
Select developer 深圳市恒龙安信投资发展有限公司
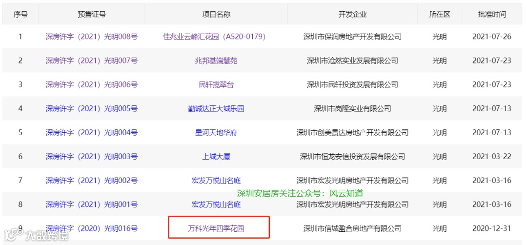coord(353,157)
